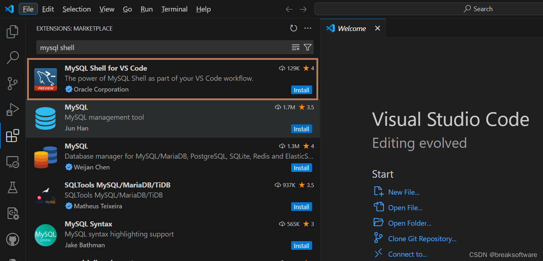Viewport: 543px width, 261px height.
Task: Click the MySQL Shell for VS Code icon
Action: click(x=45, y=79)
